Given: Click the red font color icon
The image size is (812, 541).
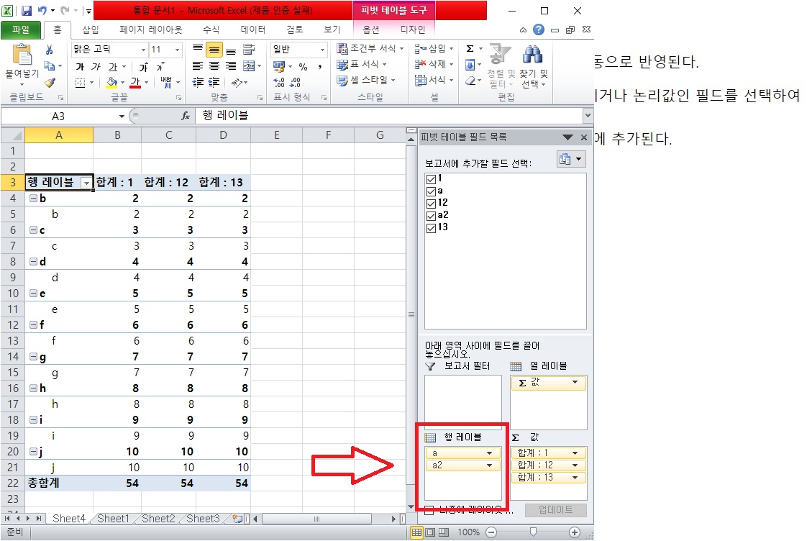Looking at the screenshot, I should tap(135, 83).
